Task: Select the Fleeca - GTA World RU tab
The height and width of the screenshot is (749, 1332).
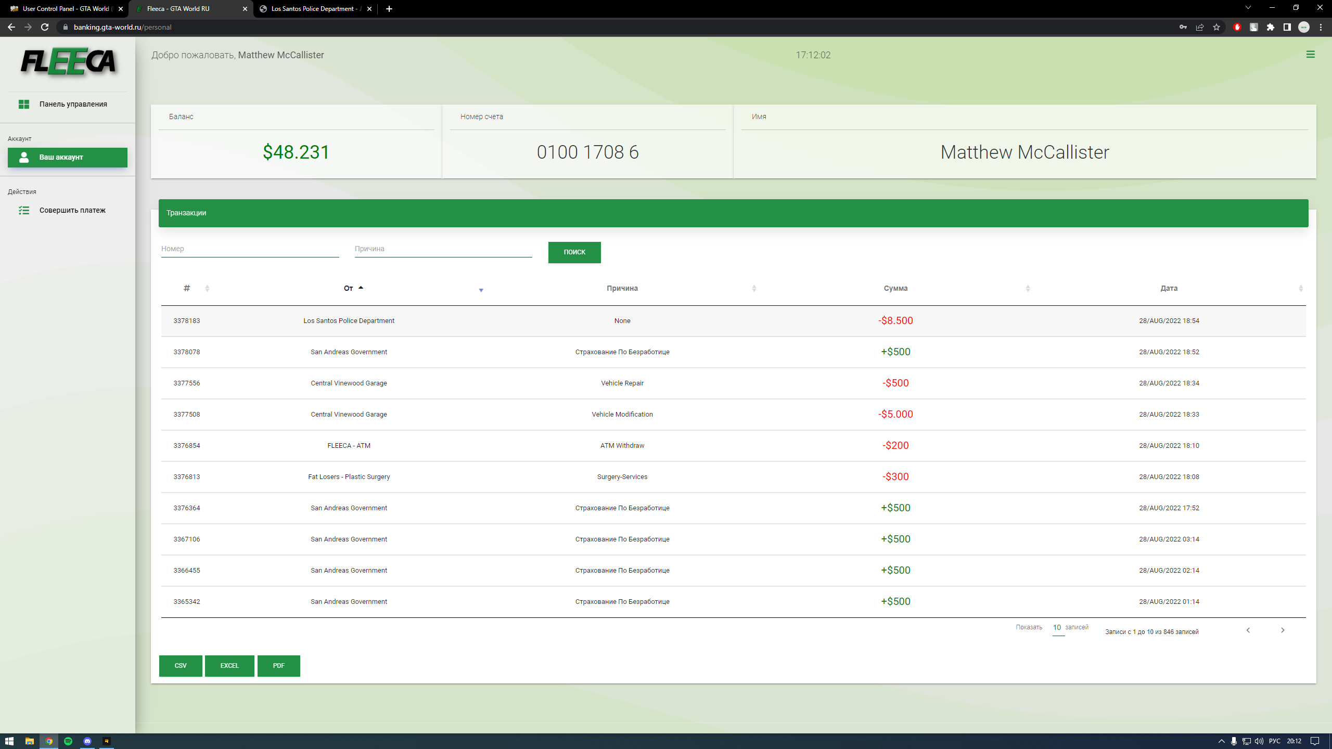Action: [190, 9]
